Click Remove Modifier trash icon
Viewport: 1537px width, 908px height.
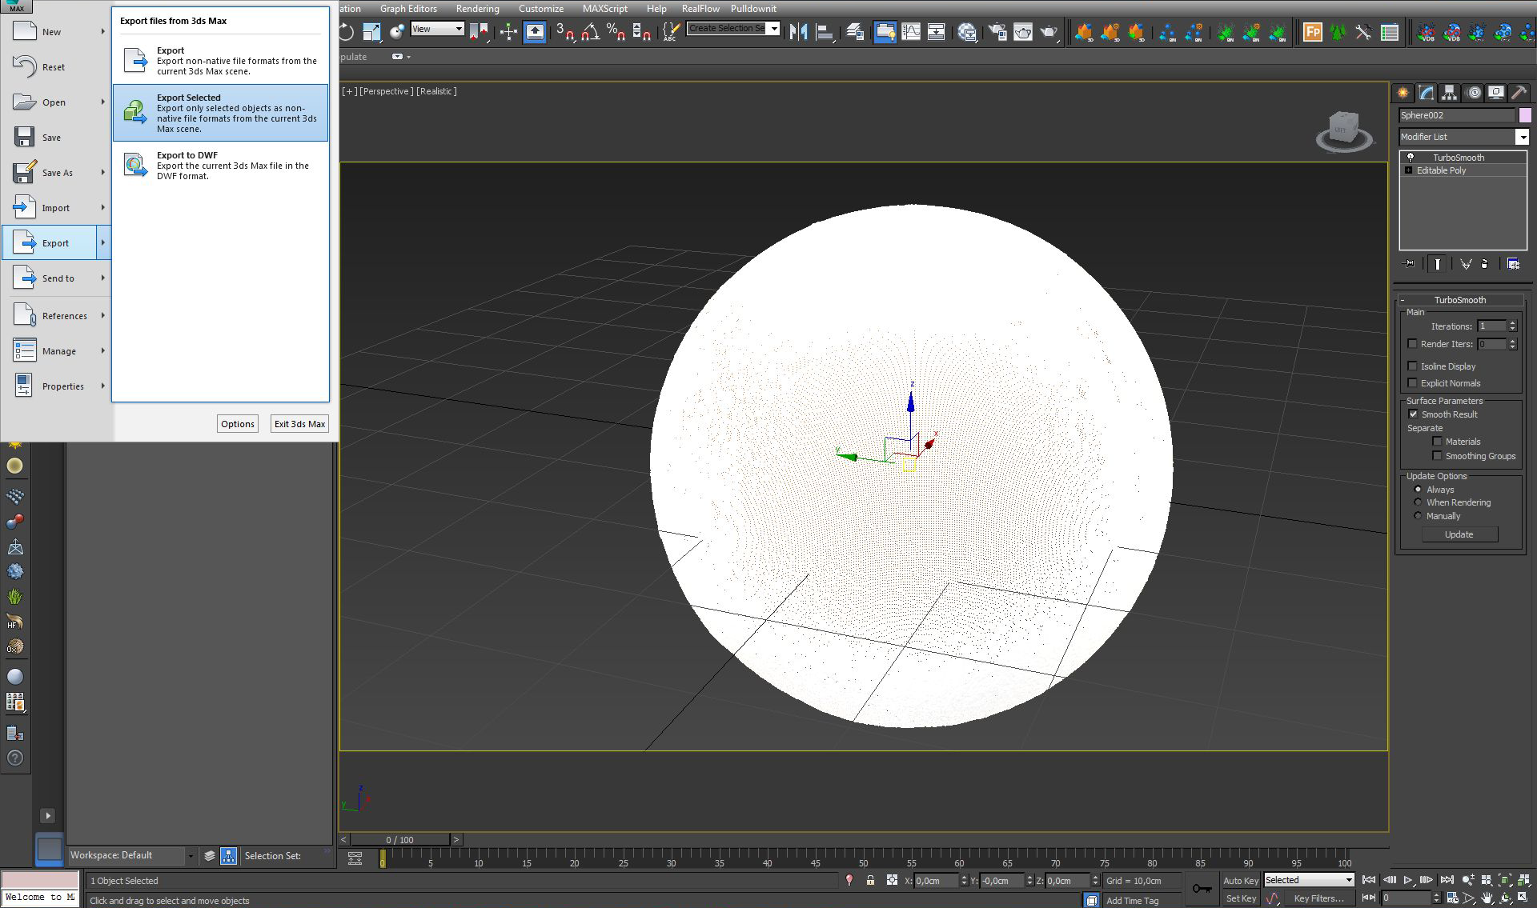tap(1486, 264)
